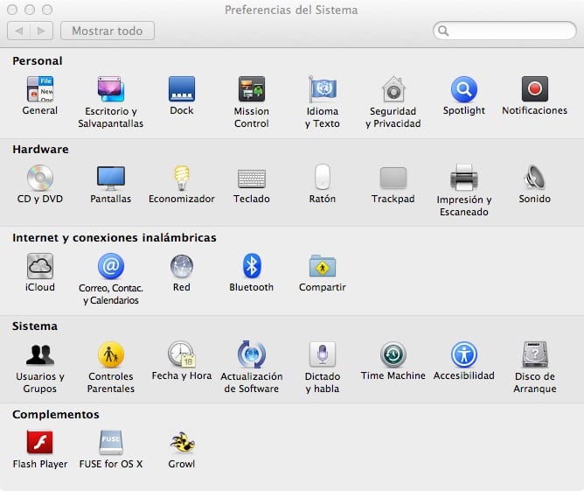The image size is (584, 491).
Task: Click the Mostrar todo button
Action: click(x=108, y=31)
